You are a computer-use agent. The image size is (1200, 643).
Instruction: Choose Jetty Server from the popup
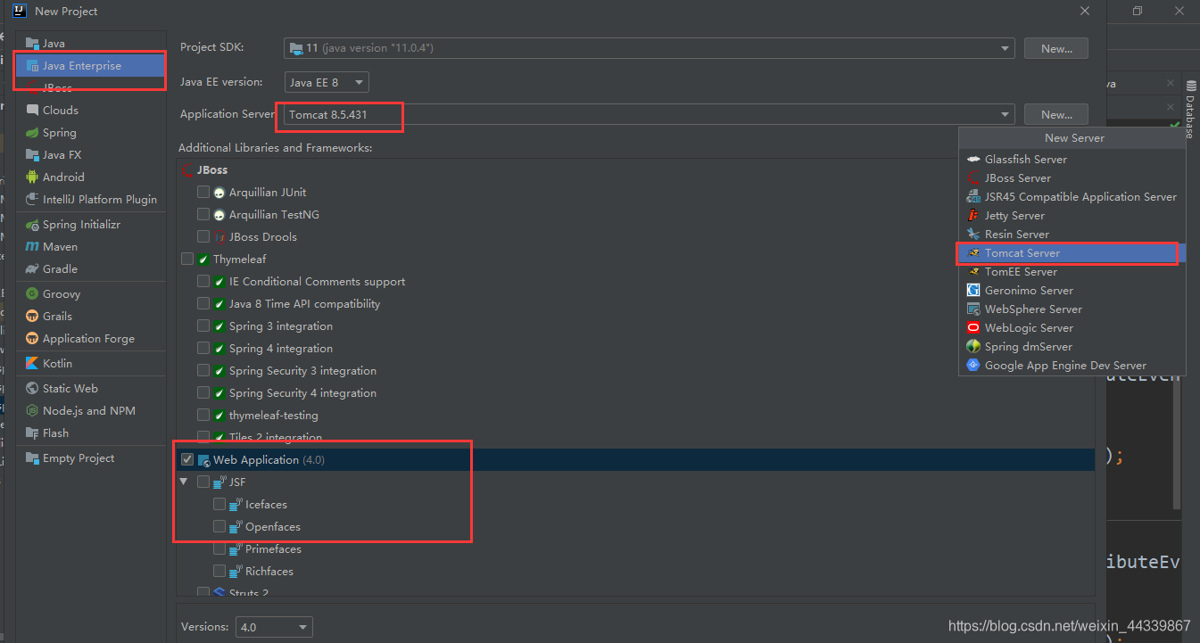point(1072,215)
